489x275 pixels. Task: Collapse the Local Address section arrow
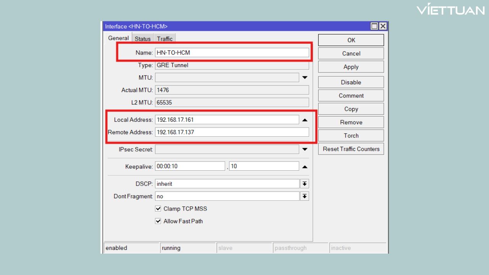(304, 119)
